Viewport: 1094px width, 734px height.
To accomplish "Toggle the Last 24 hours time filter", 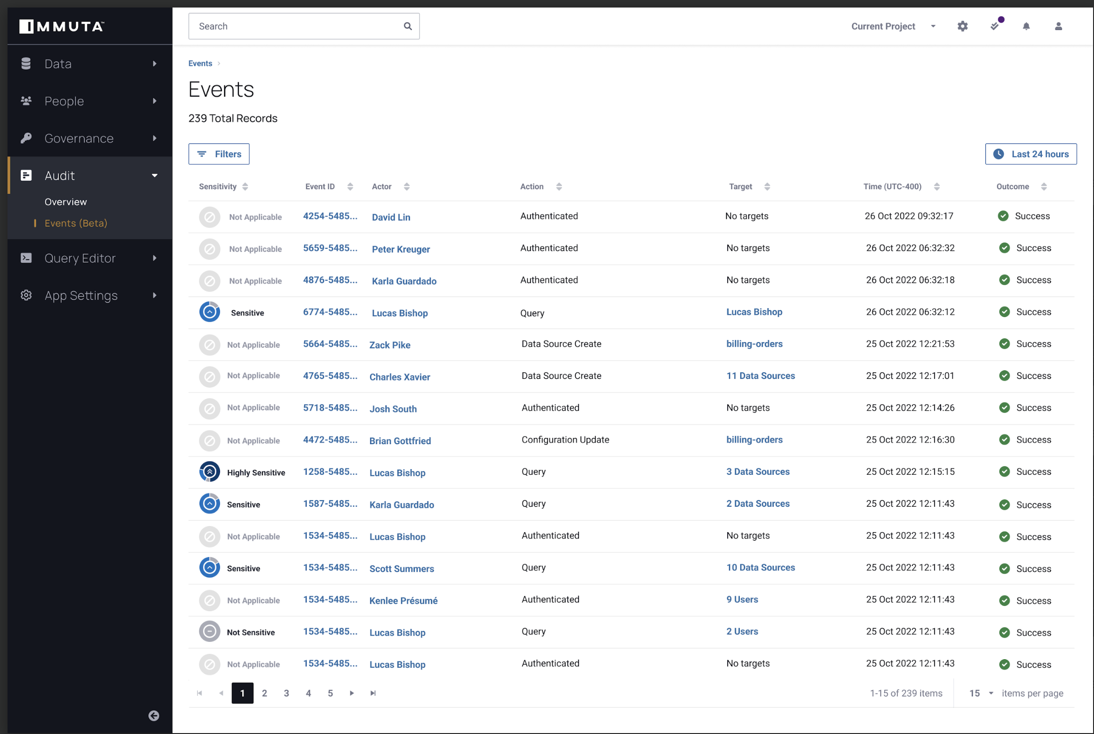I will click(1031, 154).
